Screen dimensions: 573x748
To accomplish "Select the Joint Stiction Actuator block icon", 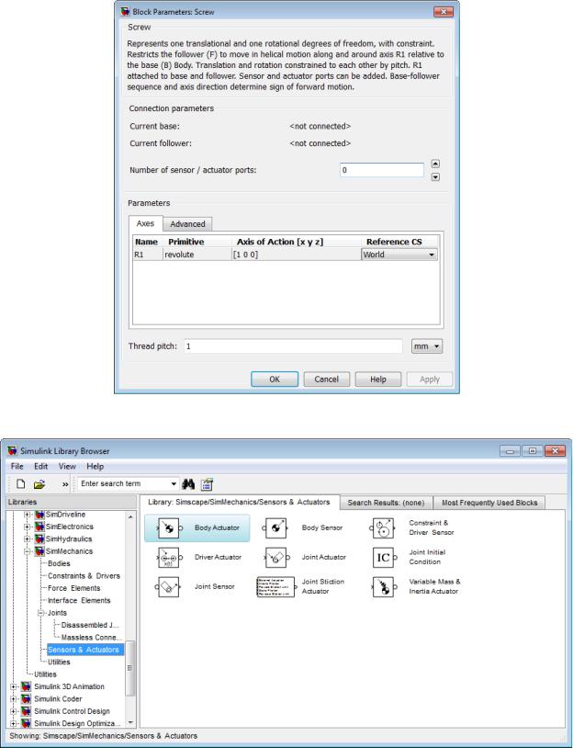I will (x=275, y=587).
